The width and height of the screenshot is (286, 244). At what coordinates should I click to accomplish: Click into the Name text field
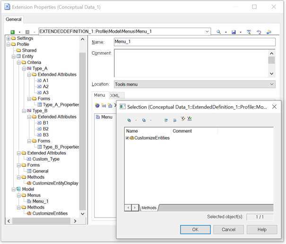click(x=194, y=42)
